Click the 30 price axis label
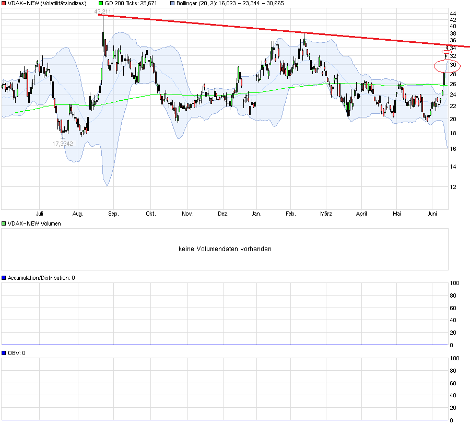This screenshot has height=425, width=470. point(453,65)
